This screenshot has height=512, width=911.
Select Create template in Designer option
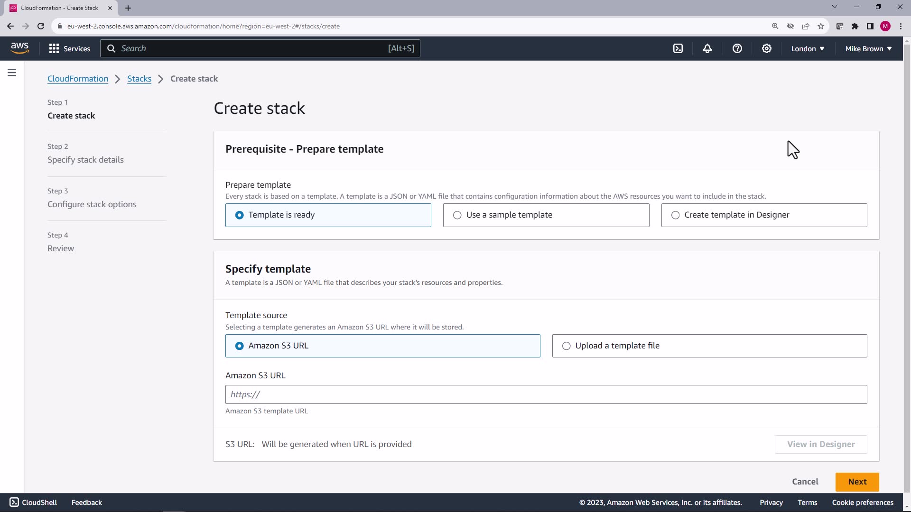pos(764,215)
